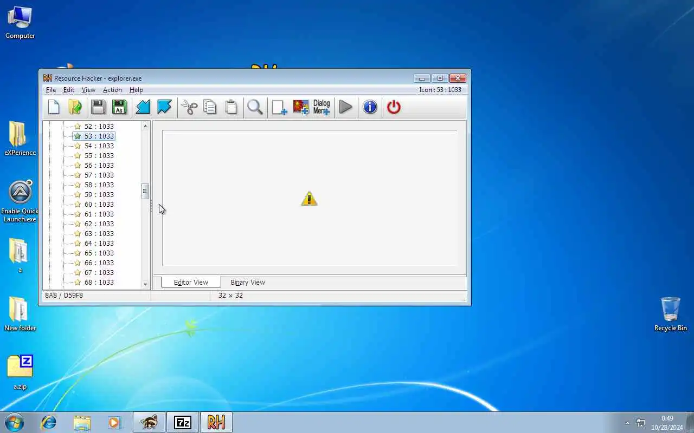694x433 pixels.
Task: Open the File menu
Action: point(51,90)
